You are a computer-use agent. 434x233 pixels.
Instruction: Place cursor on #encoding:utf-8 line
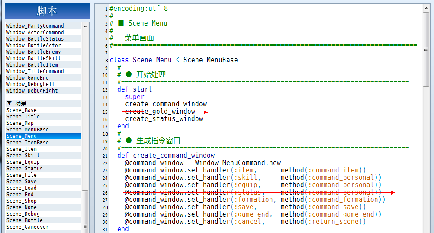click(x=138, y=9)
